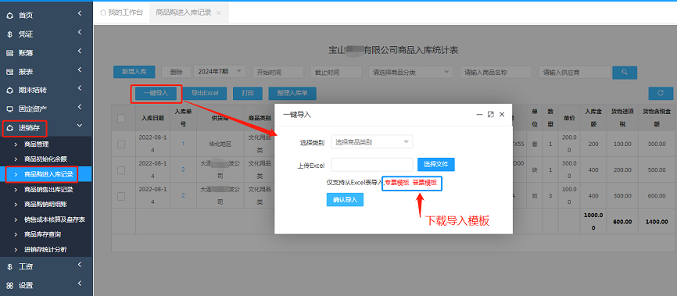Click the 确认导入 button
The image size is (677, 296).
point(345,200)
